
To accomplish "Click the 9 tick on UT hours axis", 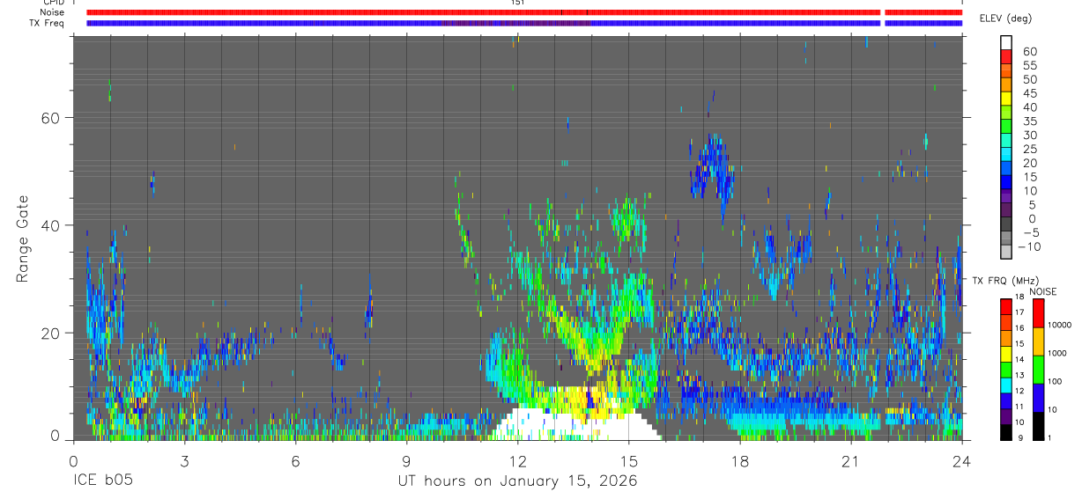I will click(406, 460).
